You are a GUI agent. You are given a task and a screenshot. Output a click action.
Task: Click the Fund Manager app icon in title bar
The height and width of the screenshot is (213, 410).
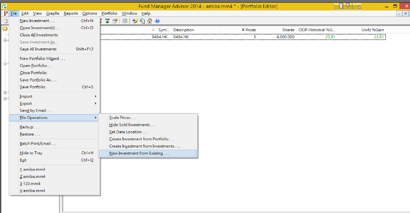(x=5, y=6)
